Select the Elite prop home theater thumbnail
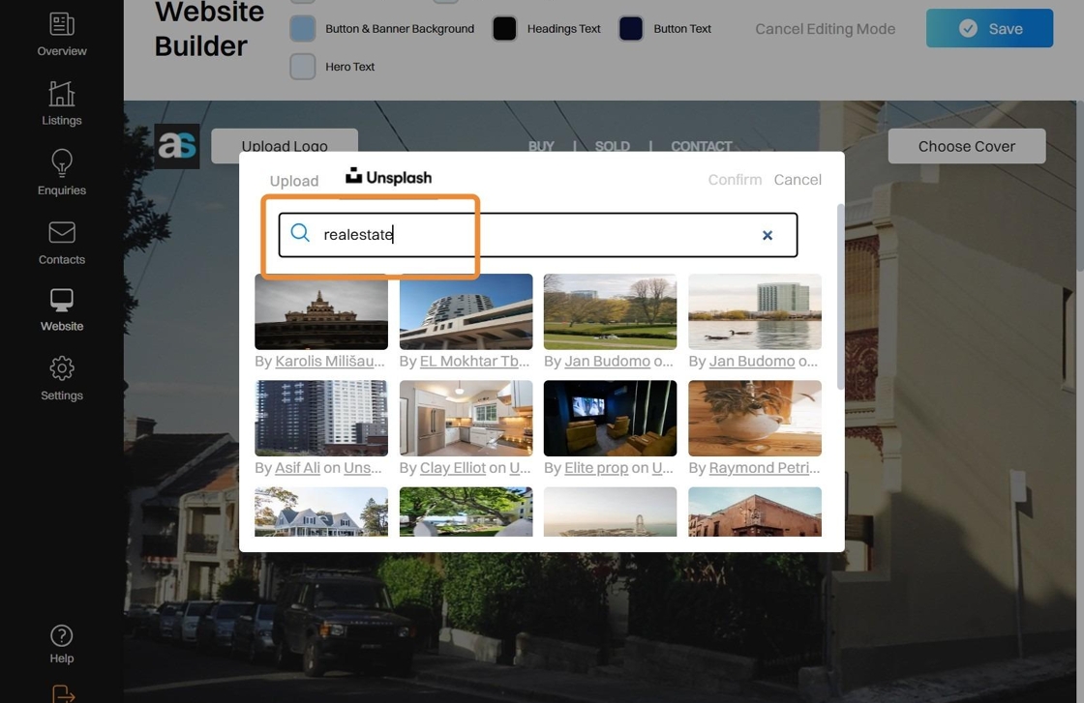This screenshot has height=703, width=1084. 610,418
